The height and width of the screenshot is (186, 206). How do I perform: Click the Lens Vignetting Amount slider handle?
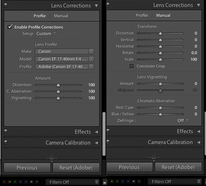tap(160, 84)
